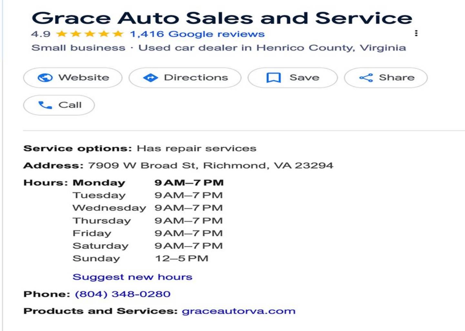Open the three-dot more options menu
This screenshot has height=331, width=465.
pyautogui.click(x=416, y=33)
